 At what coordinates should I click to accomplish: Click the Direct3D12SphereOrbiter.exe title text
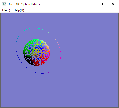pyautogui.click(x=26, y=4)
